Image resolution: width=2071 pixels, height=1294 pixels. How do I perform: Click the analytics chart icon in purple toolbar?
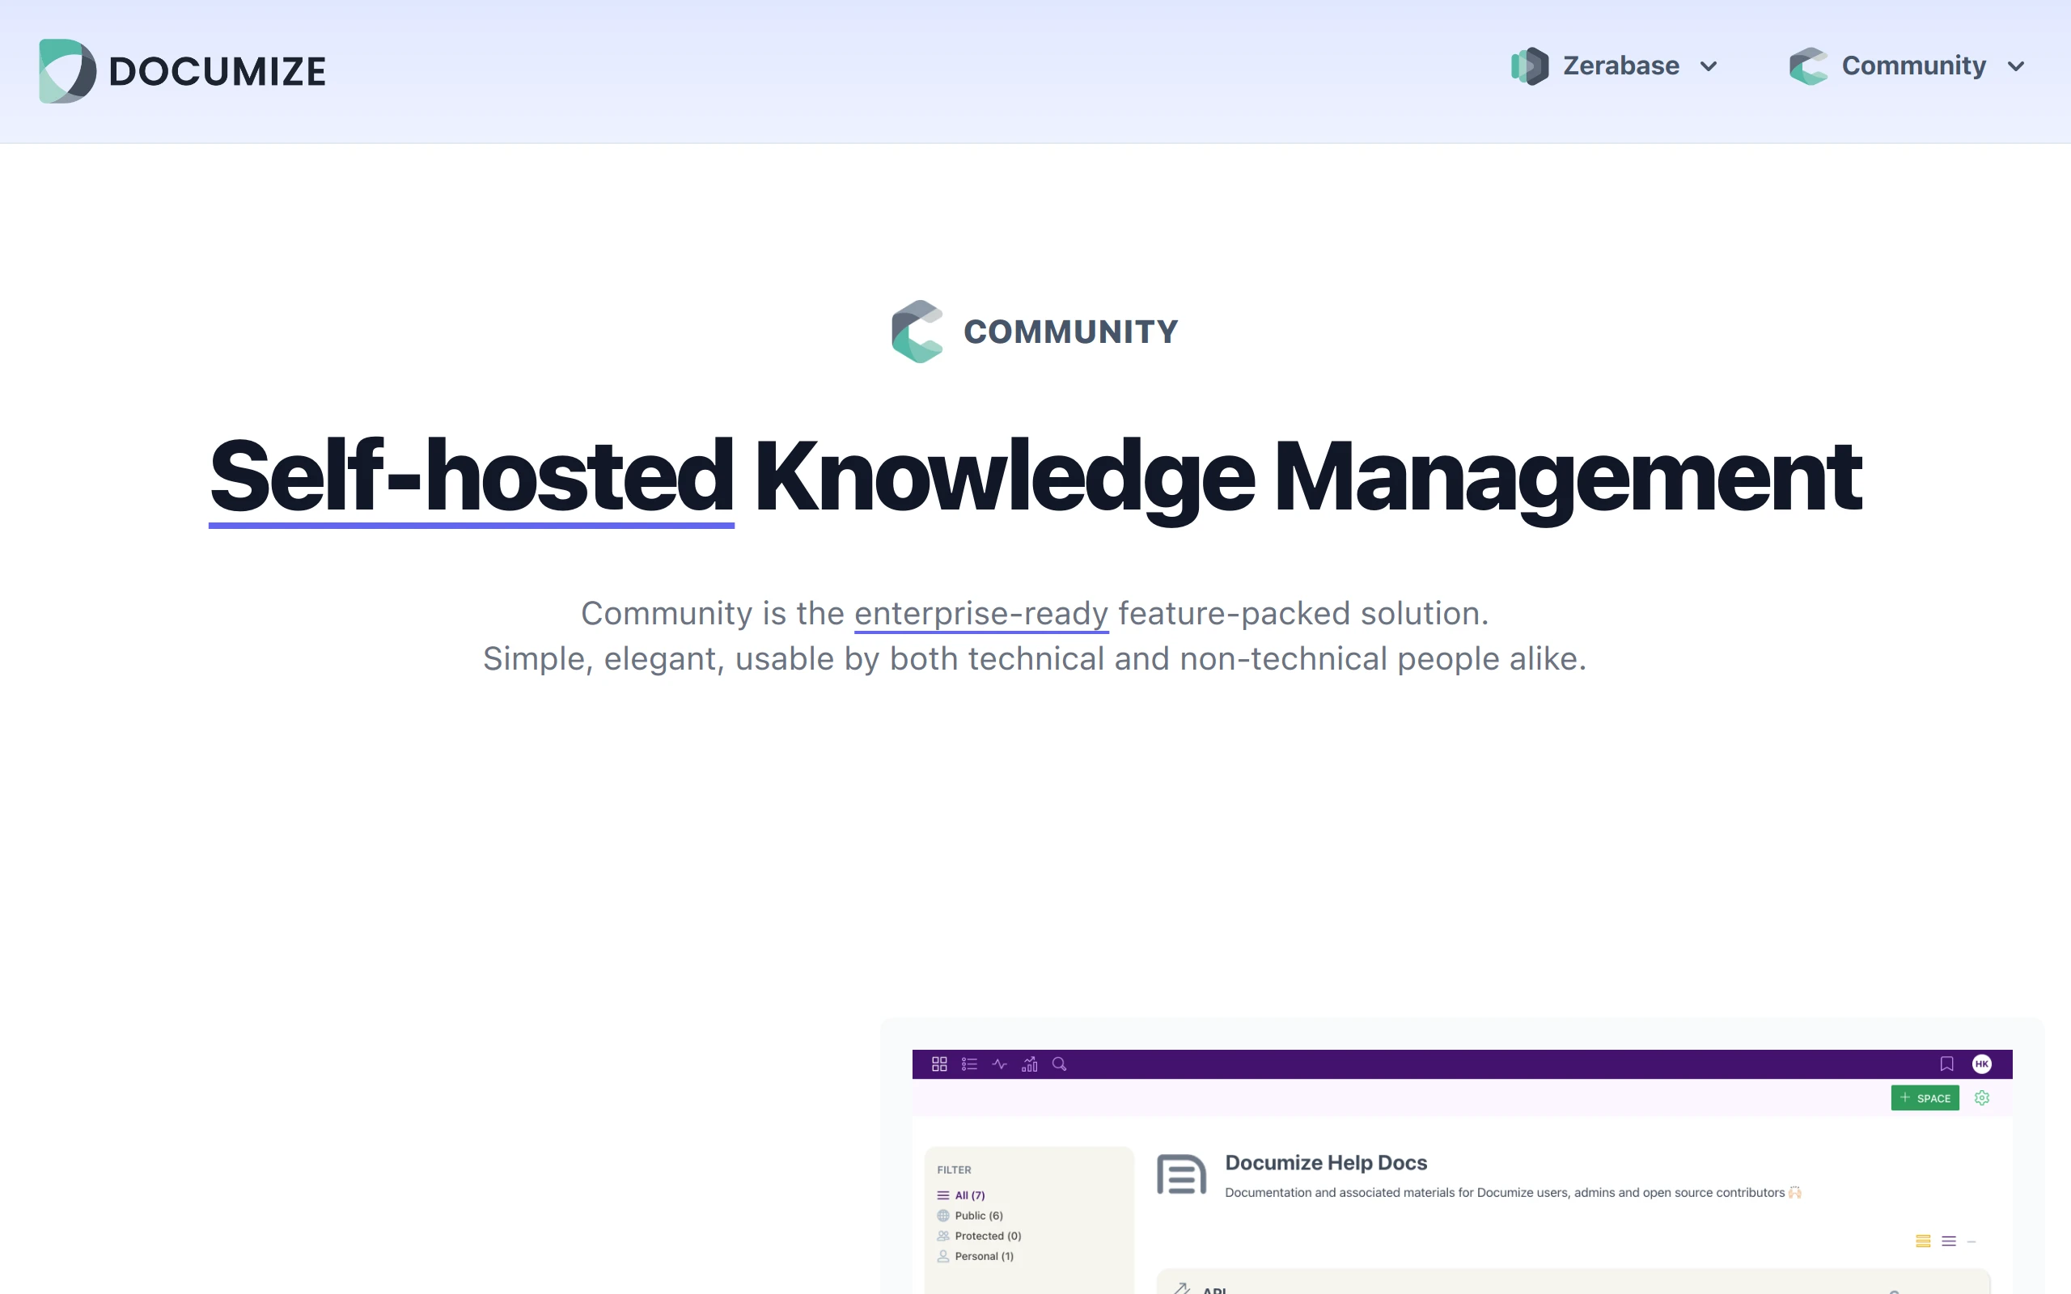1030,1064
